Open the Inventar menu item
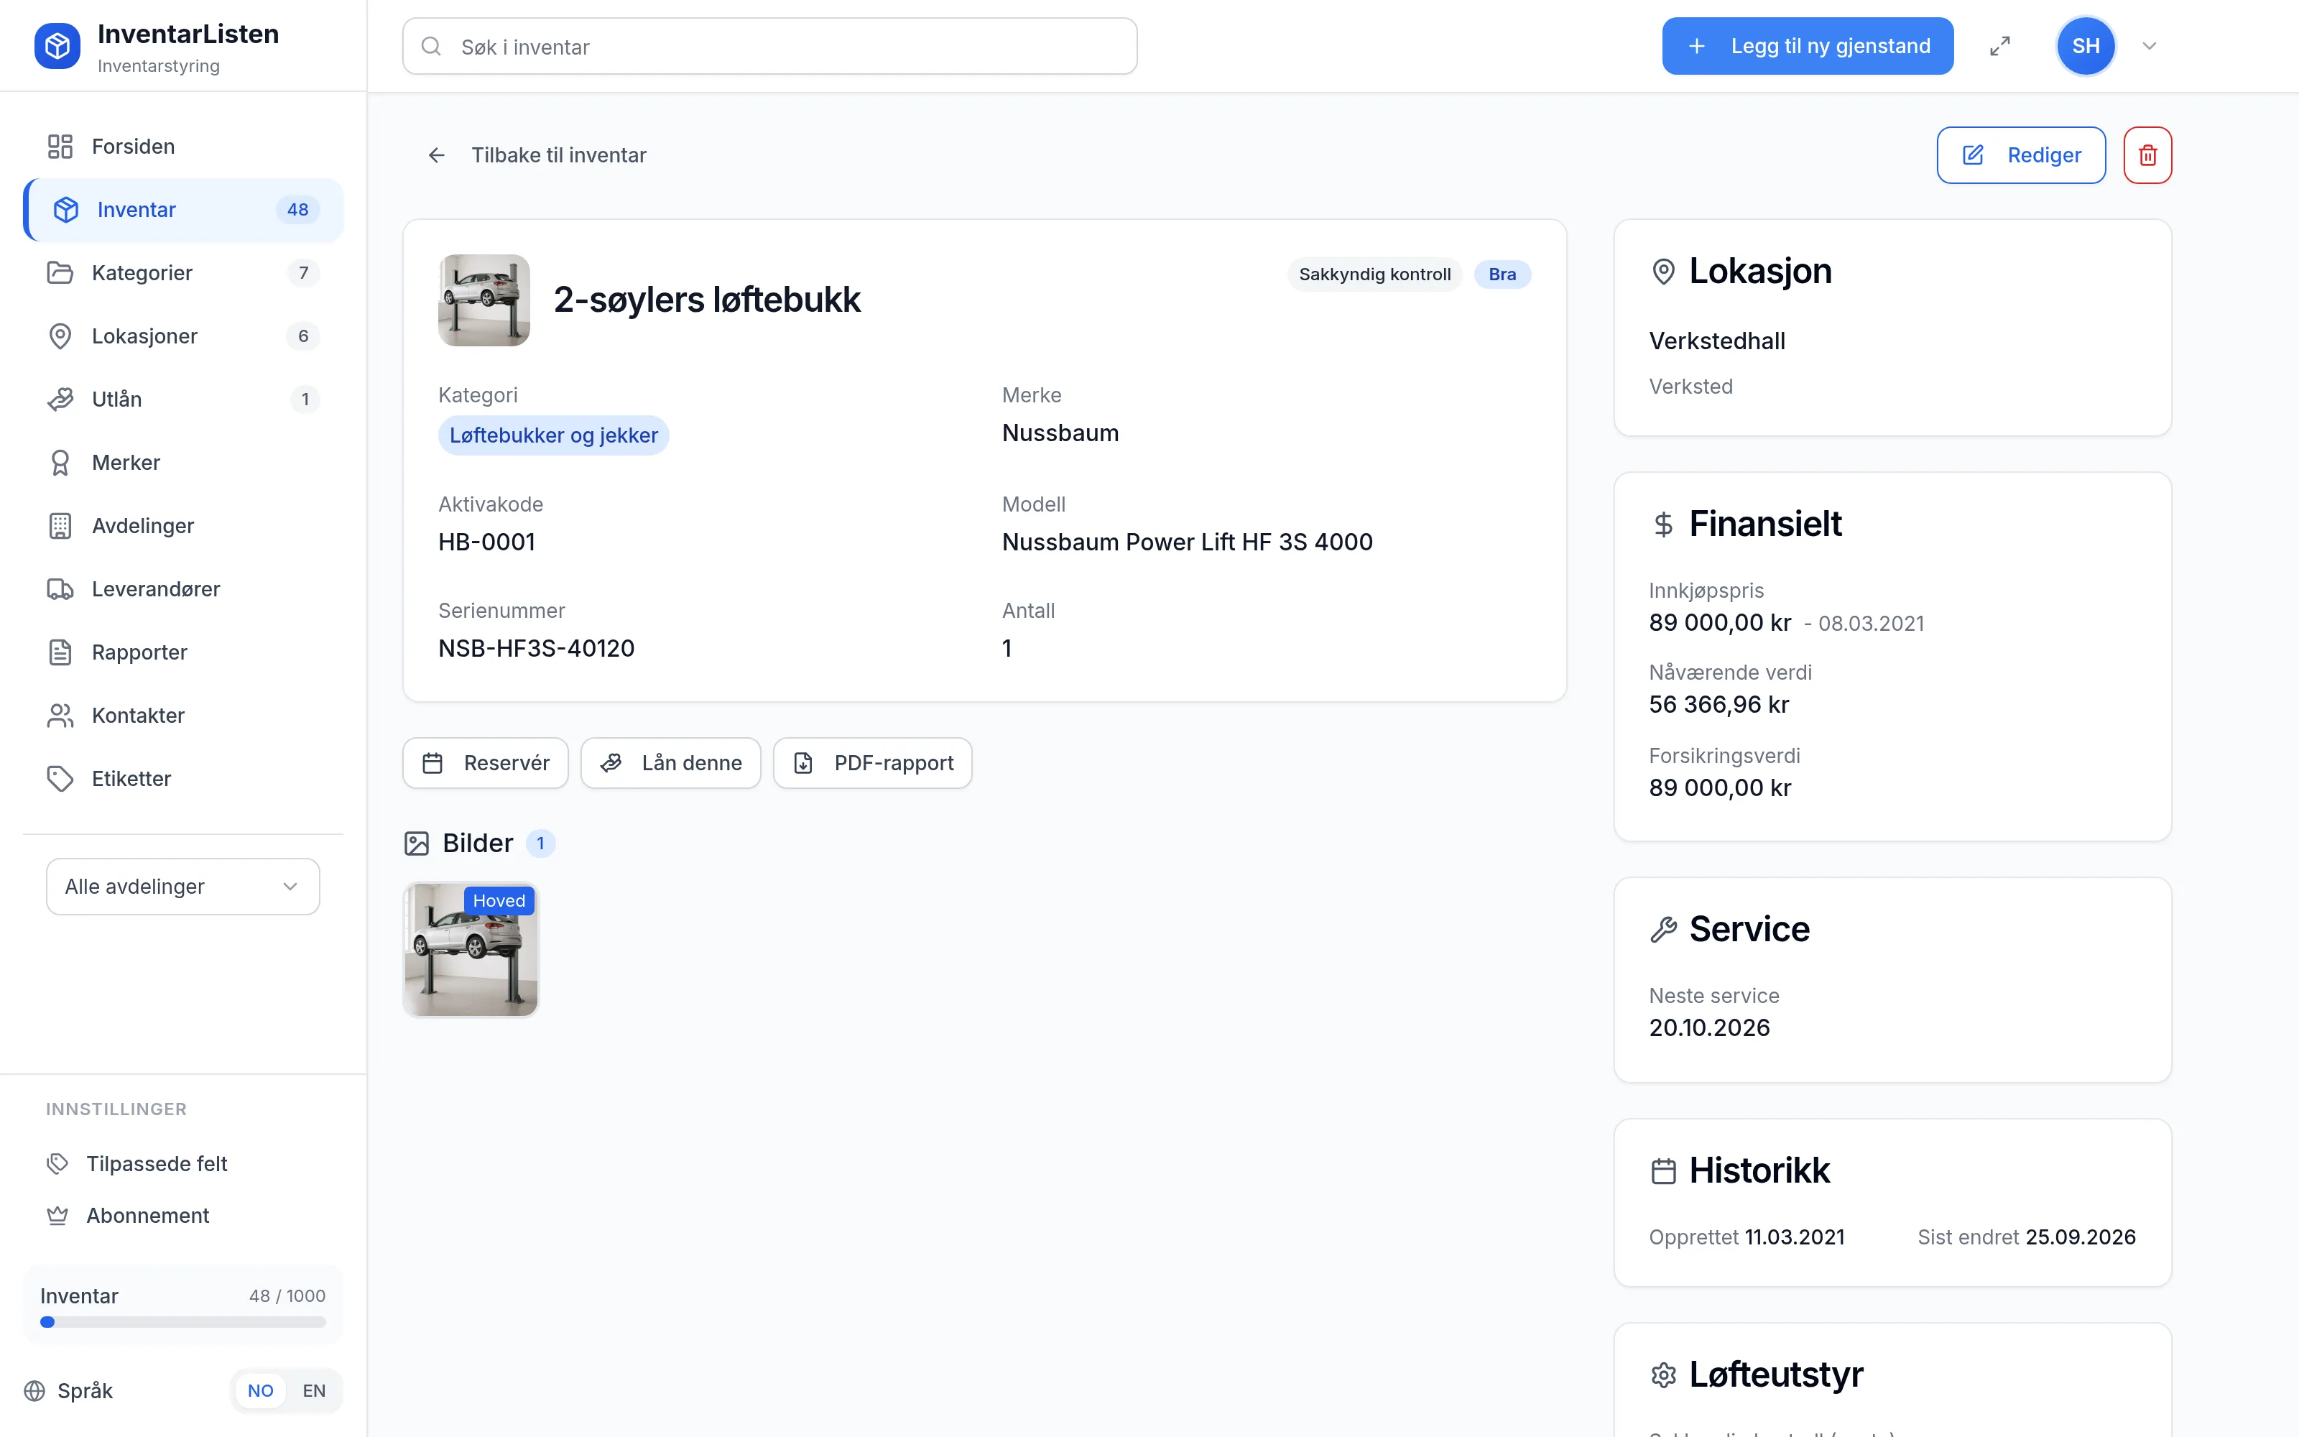Image resolution: width=2299 pixels, height=1437 pixels. click(x=182, y=209)
